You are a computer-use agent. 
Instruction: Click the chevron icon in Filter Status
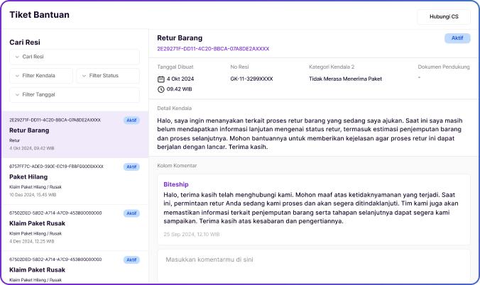(84, 75)
